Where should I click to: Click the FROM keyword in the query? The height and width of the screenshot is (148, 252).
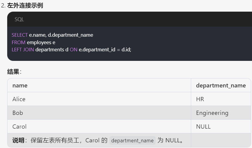pyautogui.click(x=19, y=42)
